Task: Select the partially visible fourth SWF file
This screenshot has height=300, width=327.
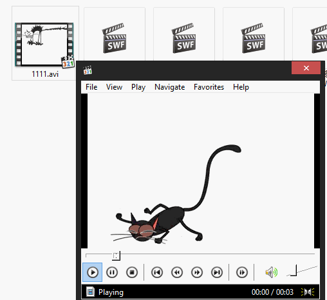Action: (x=319, y=38)
